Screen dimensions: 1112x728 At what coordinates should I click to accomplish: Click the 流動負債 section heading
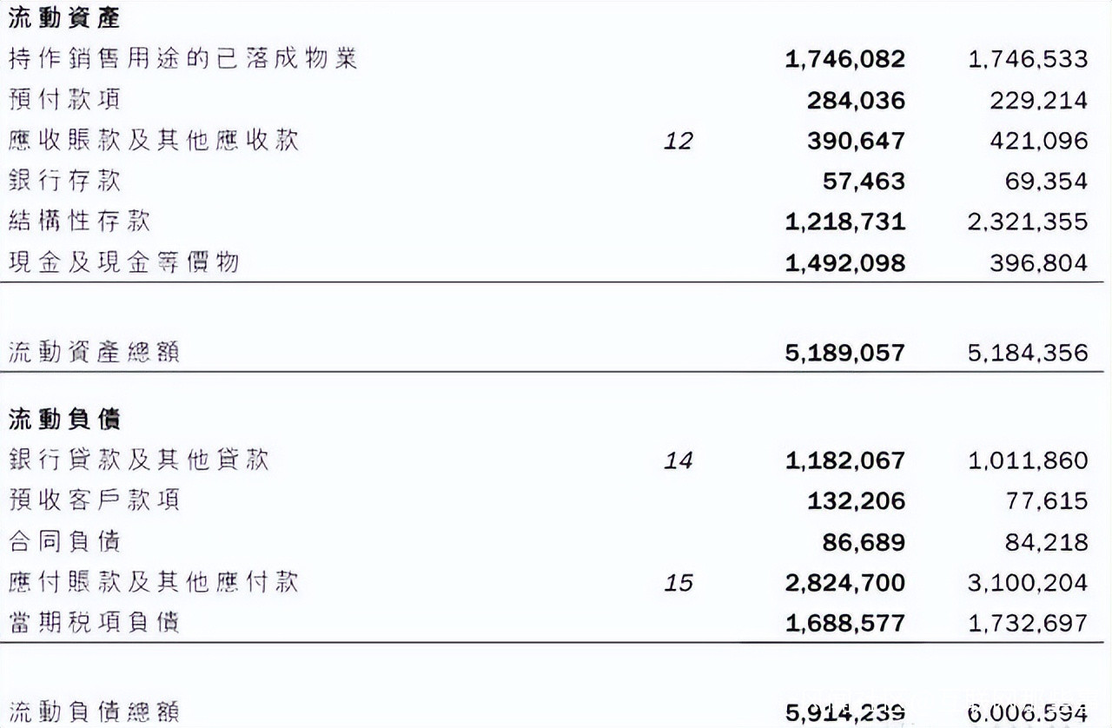coord(64,420)
